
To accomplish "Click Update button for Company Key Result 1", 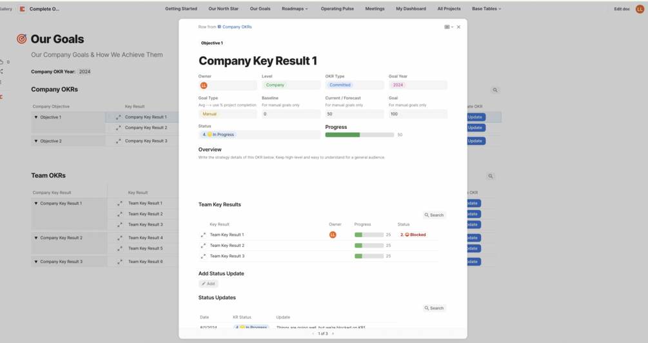I will coord(475,117).
